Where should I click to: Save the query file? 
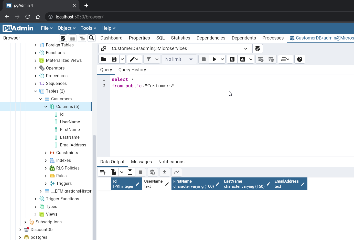pyautogui.click(x=114, y=59)
